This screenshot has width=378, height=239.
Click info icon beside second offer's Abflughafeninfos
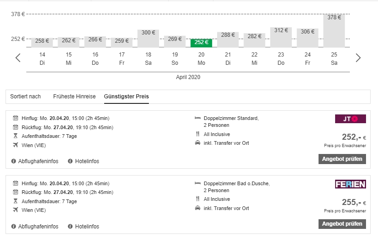coord(14,227)
